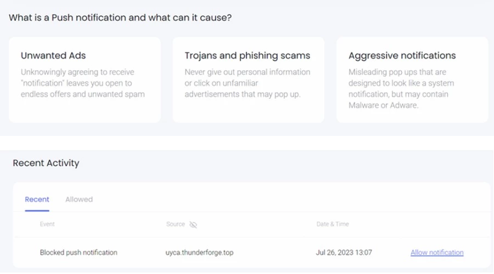Click the Jul 26, 2023 13:07 timestamp
Screen dimensions: 494x274
(x=344, y=252)
